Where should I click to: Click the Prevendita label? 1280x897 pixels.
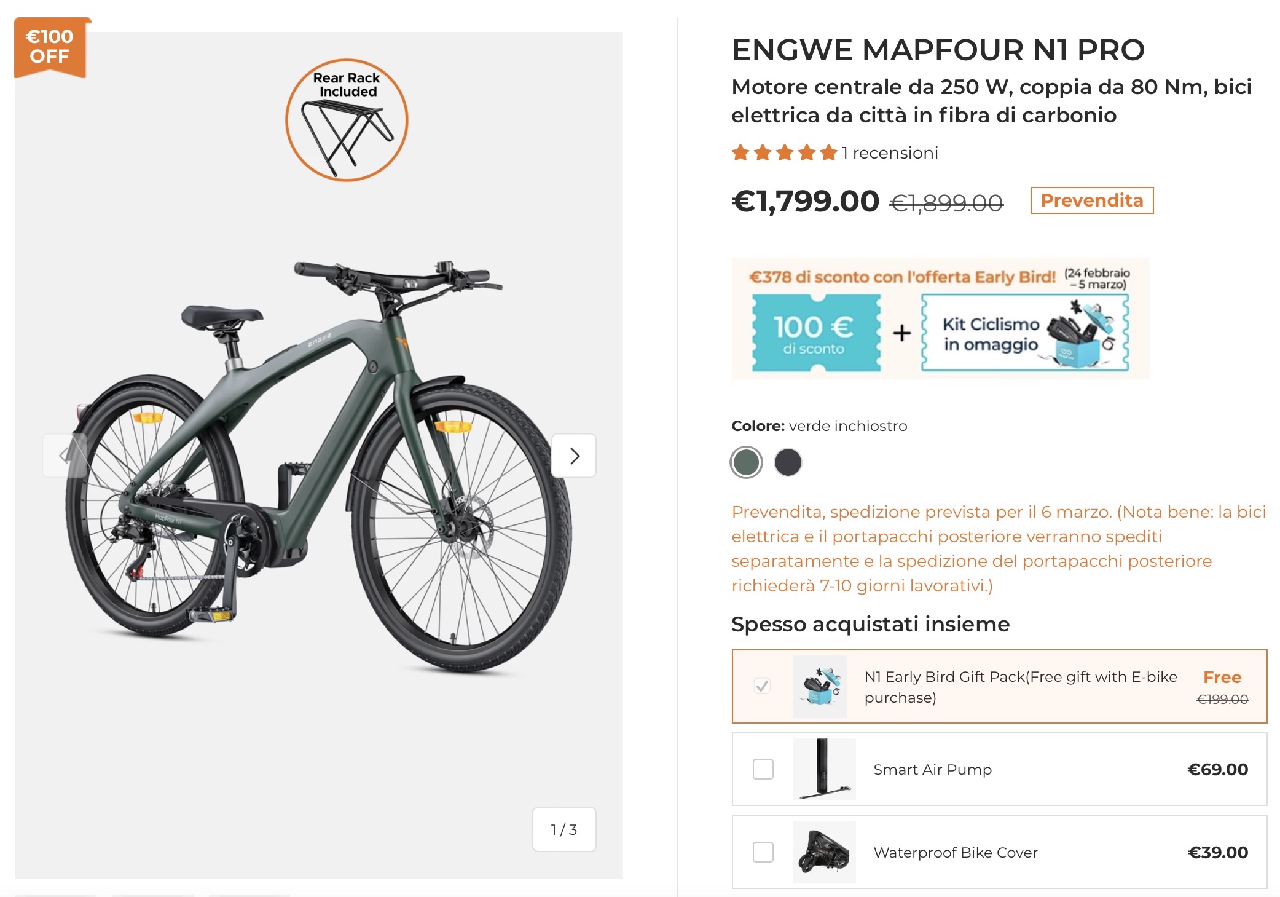(x=1092, y=200)
